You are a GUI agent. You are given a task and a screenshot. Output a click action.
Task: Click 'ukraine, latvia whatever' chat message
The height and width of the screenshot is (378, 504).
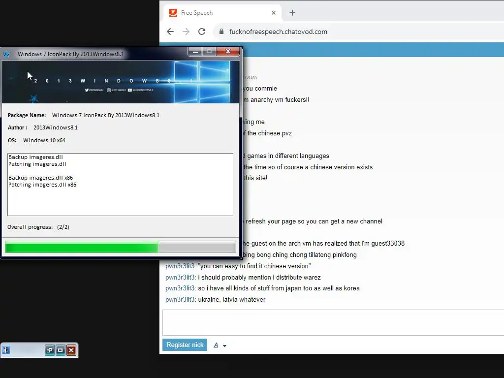point(232,300)
